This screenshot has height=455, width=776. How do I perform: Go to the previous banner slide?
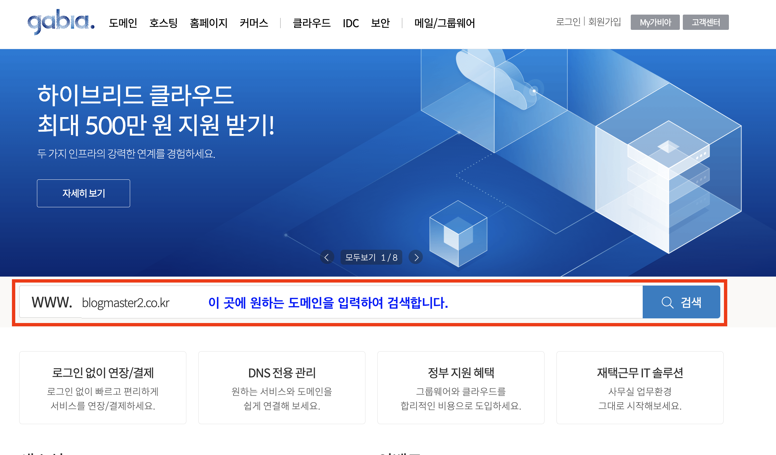pos(327,257)
